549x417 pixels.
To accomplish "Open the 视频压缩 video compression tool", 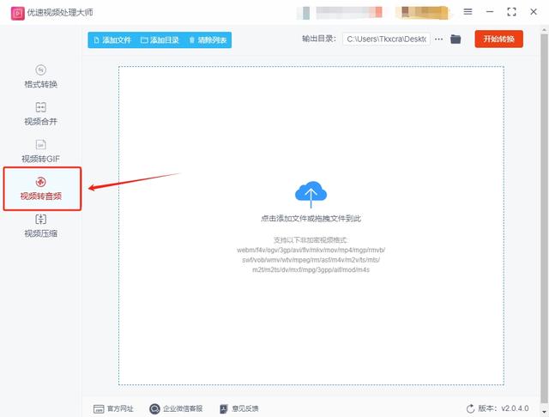I will pyautogui.click(x=41, y=226).
